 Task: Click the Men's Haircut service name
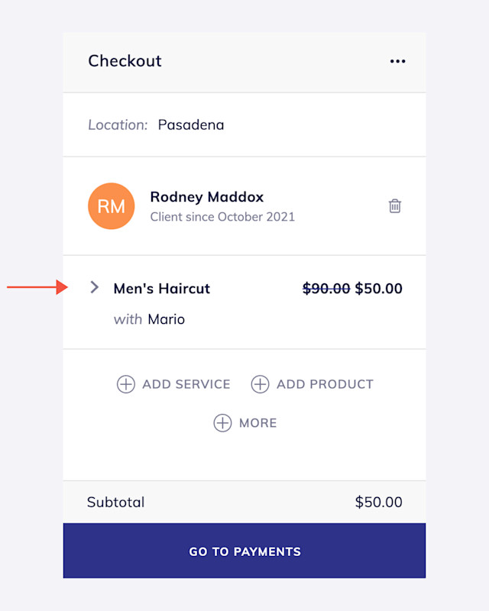click(x=161, y=289)
